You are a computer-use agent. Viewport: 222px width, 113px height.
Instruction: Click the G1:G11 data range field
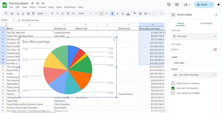click(x=192, y=50)
